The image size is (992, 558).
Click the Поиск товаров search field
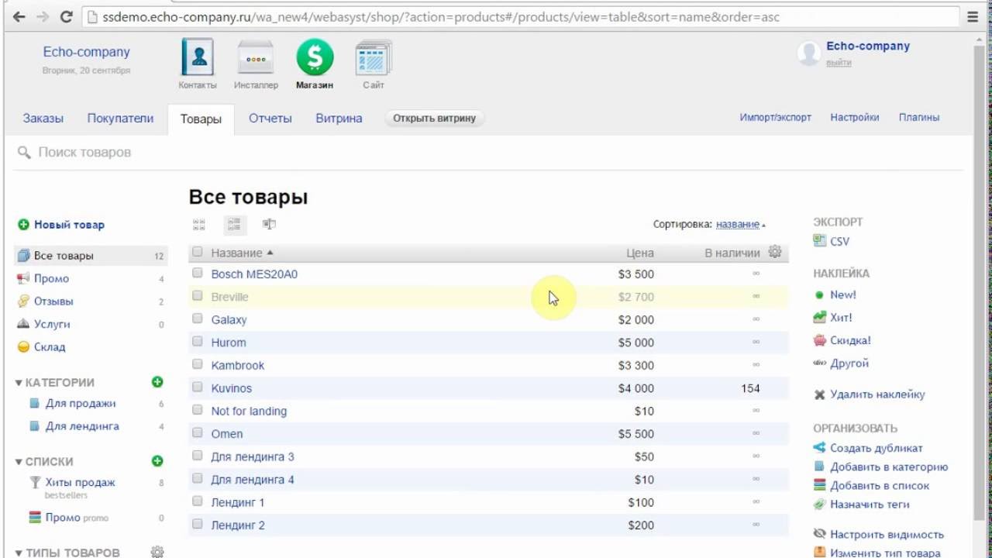point(488,153)
